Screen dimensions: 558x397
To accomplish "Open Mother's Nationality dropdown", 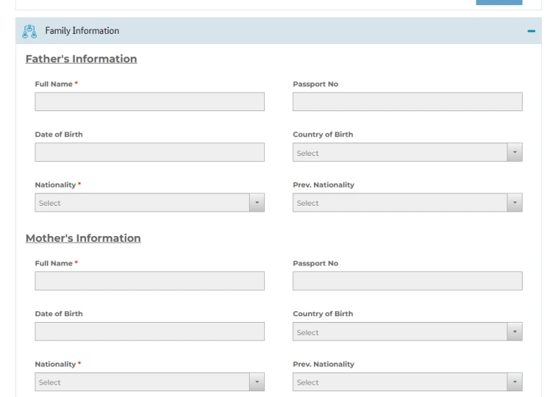I will tap(141, 382).
